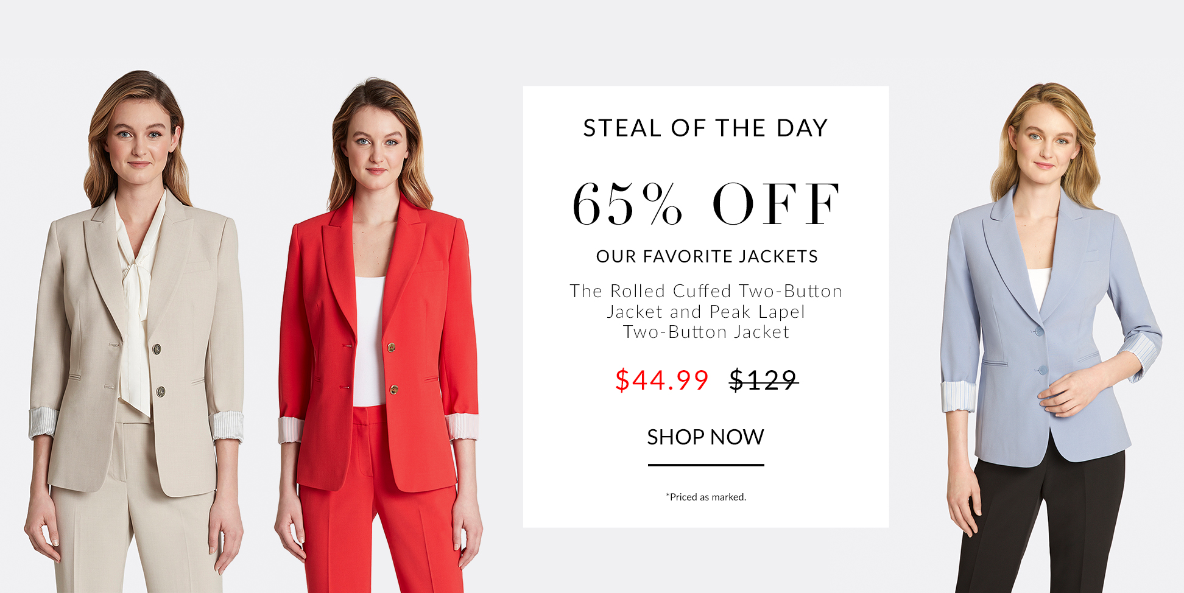Open the light blue jacket model image
Image resolution: width=1184 pixels, height=593 pixels.
click(1050, 338)
